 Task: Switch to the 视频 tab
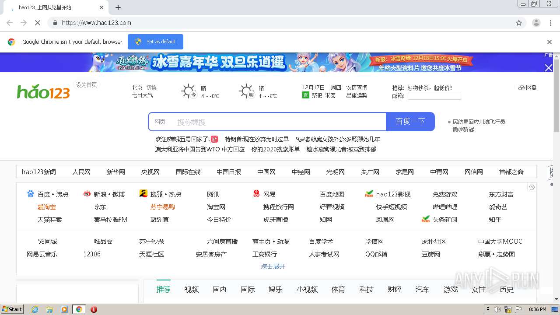191,289
